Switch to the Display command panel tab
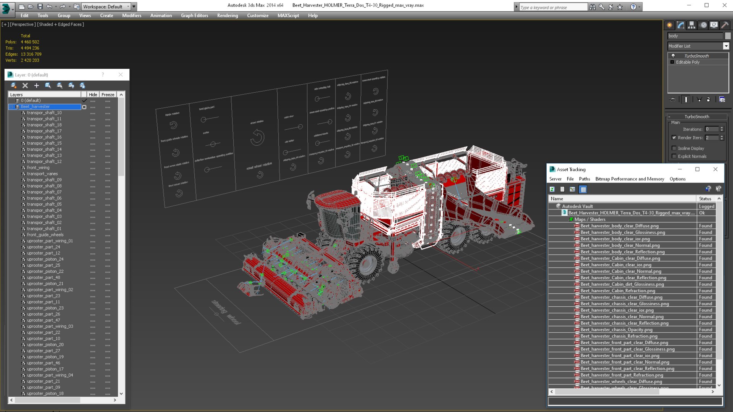This screenshot has width=733, height=412. [x=714, y=25]
